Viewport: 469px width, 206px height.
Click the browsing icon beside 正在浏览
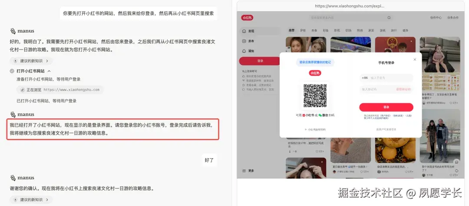pyautogui.click(x=22, y=90)
